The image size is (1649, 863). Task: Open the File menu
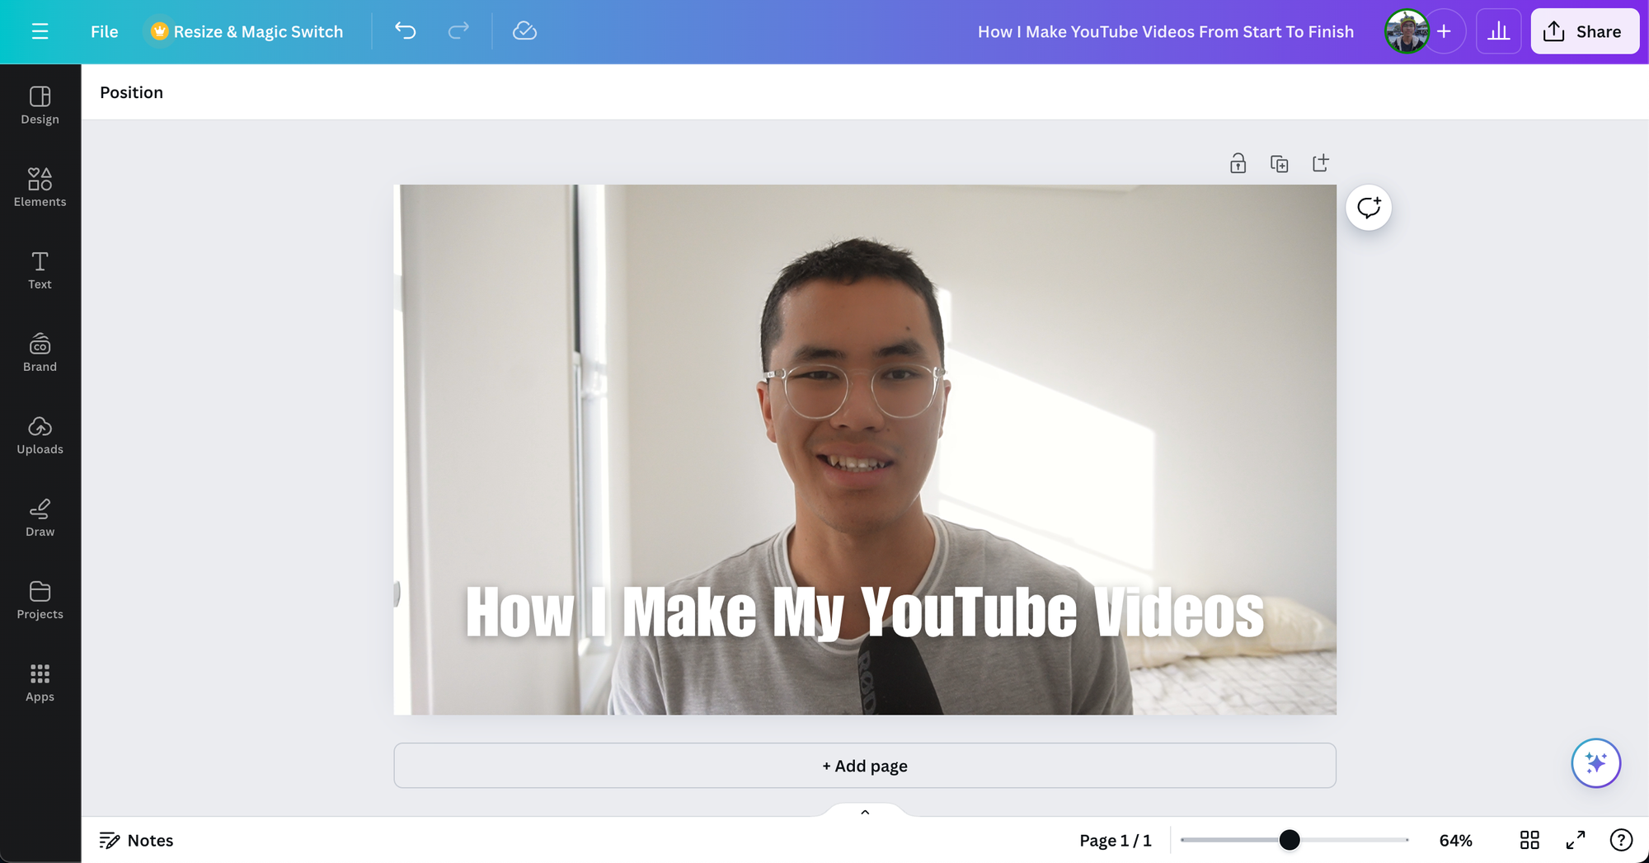(105, 31)
